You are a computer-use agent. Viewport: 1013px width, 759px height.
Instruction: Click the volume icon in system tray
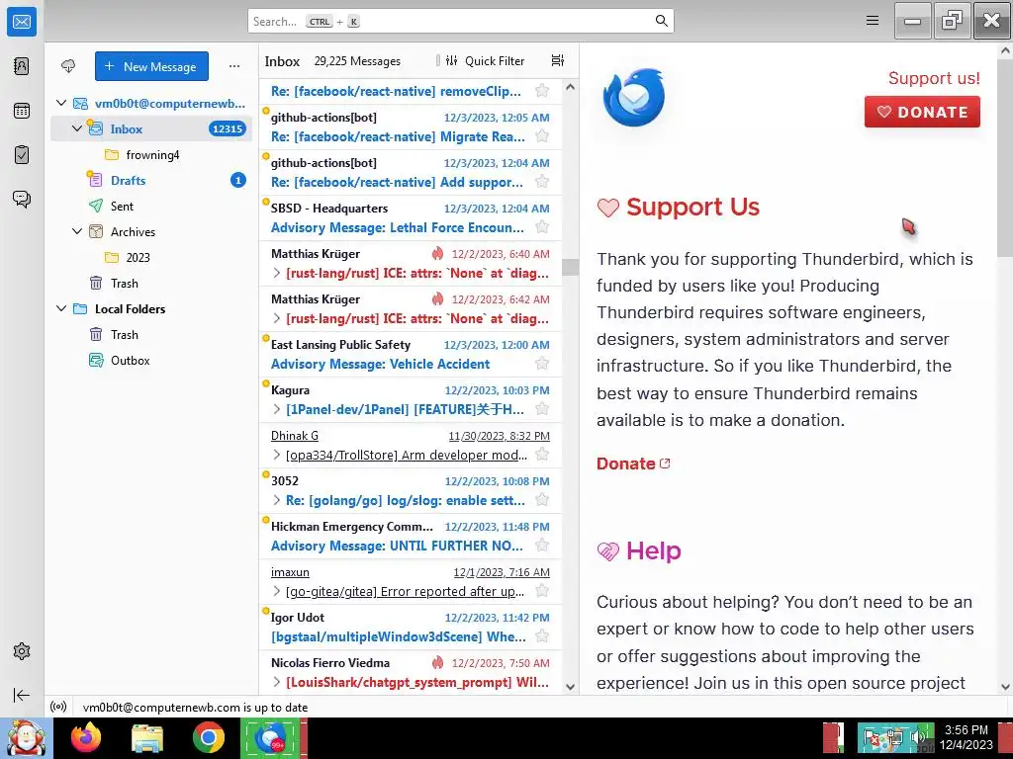click(917, 736)
